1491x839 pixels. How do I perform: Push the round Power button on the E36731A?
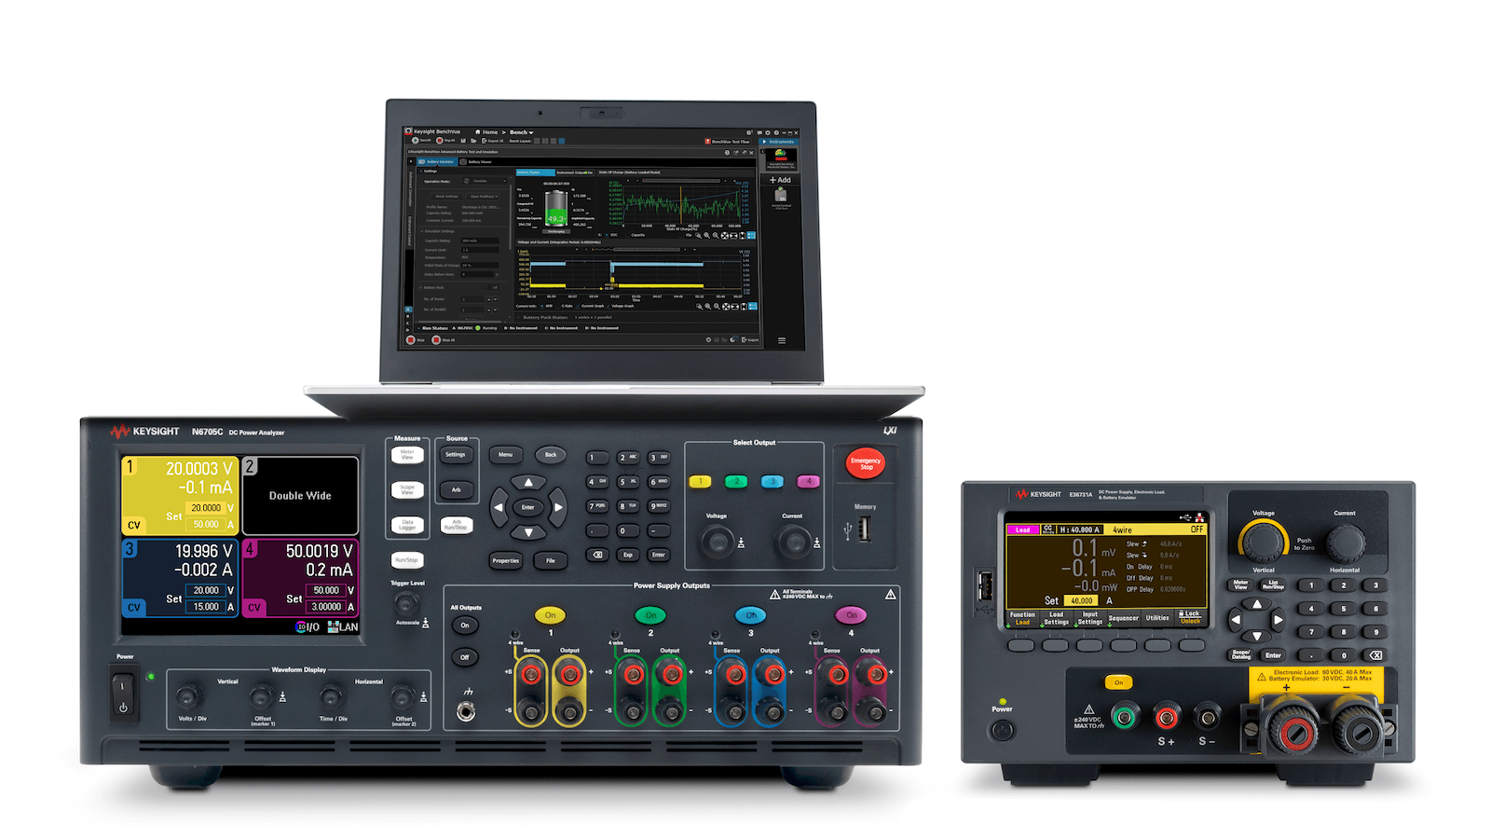(x=1002, y=730)
